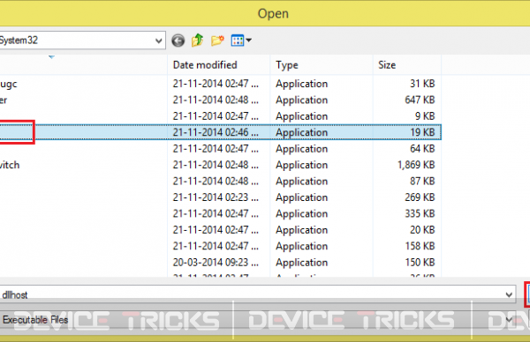This screenshot has height=342, width=530.
Task: Select the file row sized 1,869 KB
Action: coord(220,165)
